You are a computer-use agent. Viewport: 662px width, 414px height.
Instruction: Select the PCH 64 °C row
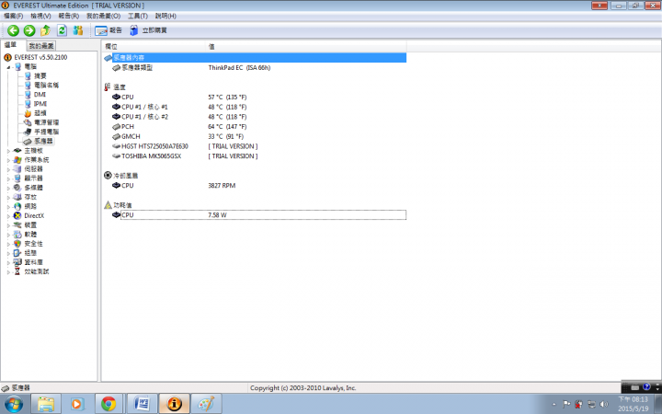pos(255,127)
